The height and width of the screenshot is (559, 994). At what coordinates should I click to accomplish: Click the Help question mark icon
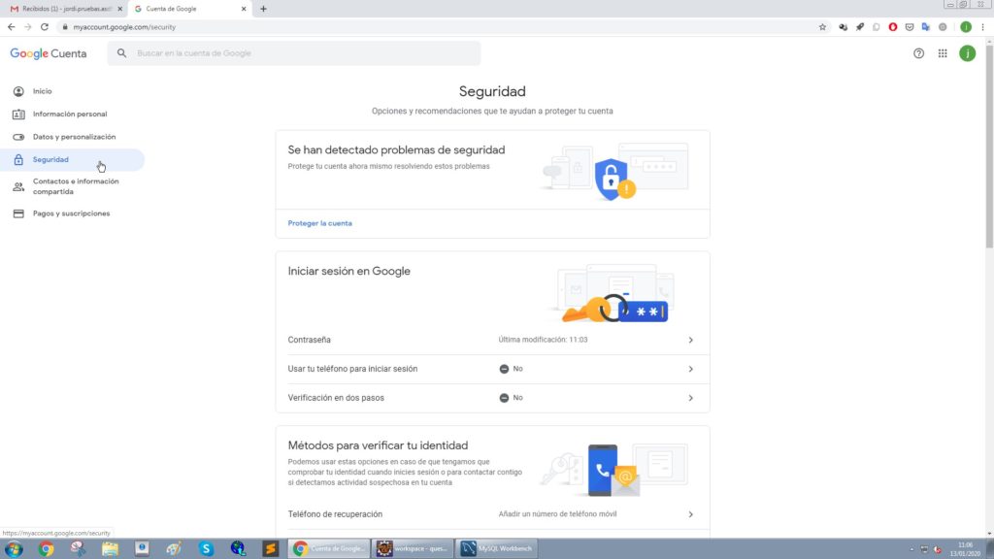tap(918, 53)
